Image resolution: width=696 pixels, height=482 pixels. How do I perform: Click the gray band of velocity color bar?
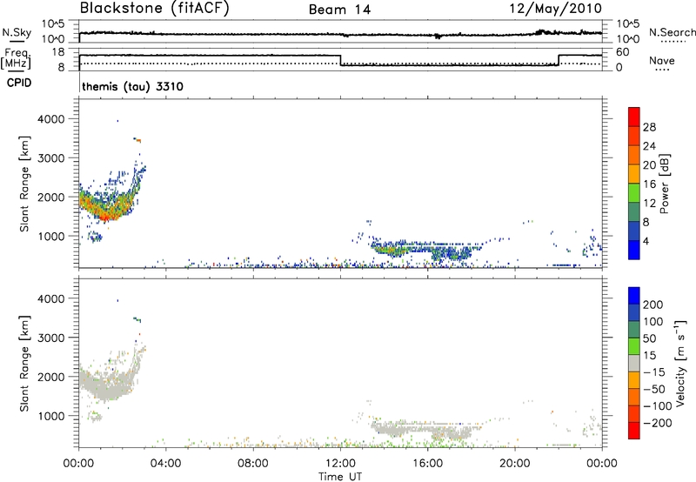634,363
